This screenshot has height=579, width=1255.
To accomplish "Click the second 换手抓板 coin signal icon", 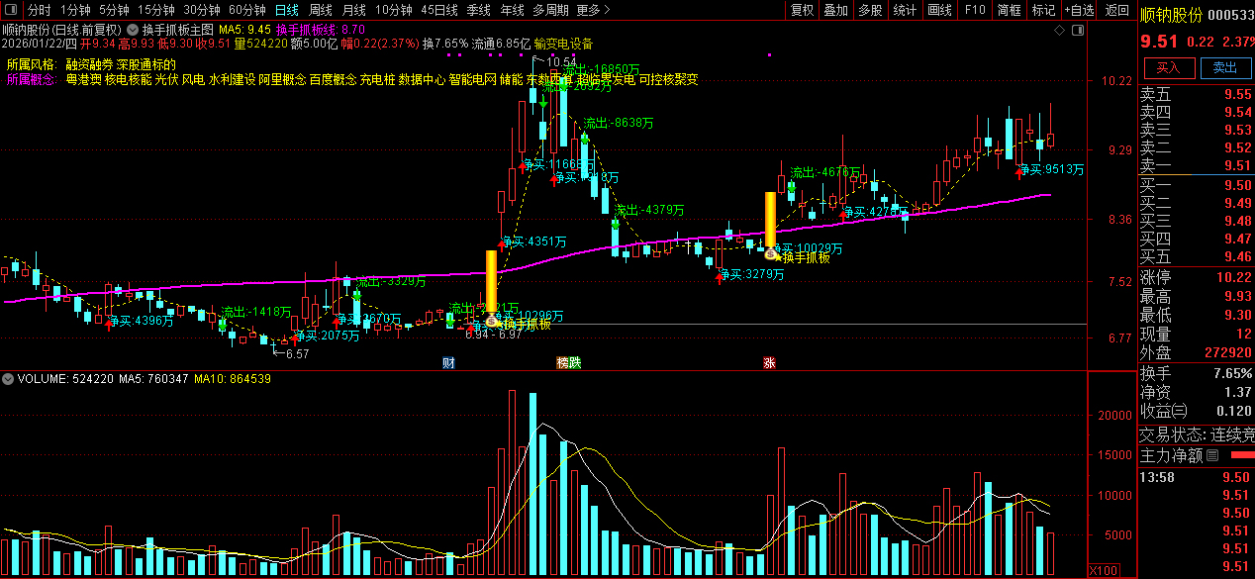I will tap(770, 253).
